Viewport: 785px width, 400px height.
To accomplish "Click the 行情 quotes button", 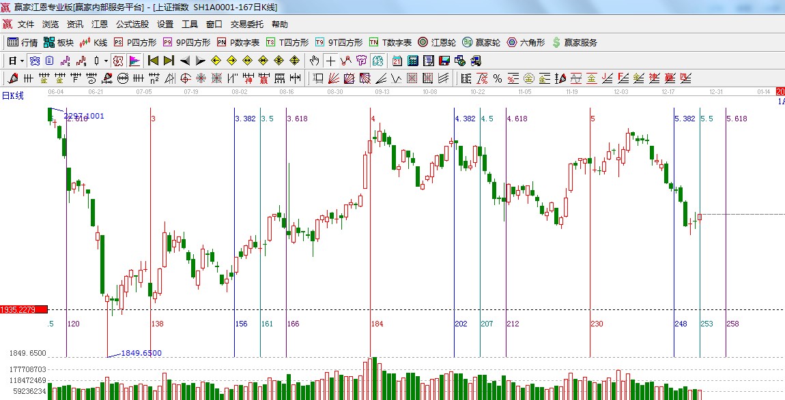I will pos(23,42).
